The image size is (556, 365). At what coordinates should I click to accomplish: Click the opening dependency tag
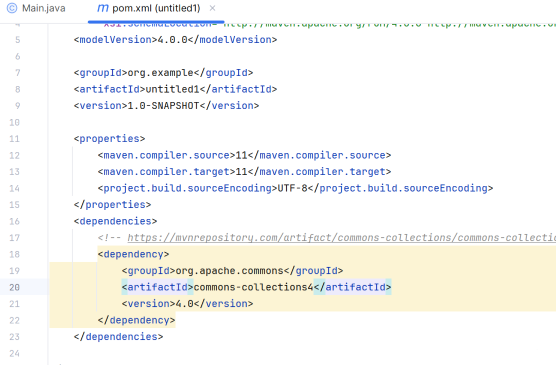click(x=134, y=254)
